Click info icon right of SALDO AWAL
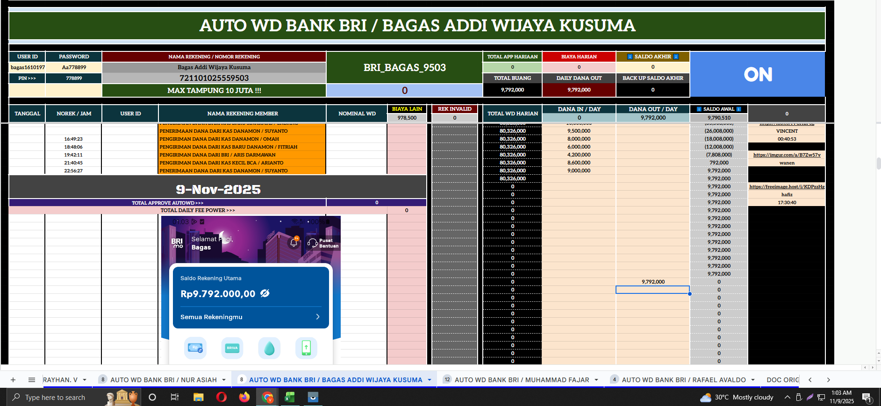Screen dimensions: 881x406 [738, 109]
